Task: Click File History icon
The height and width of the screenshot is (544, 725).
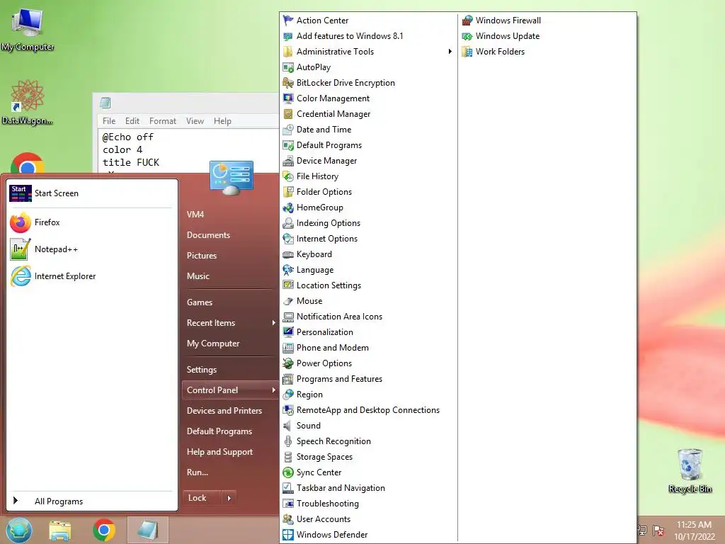Action: (x=288, y=176)
